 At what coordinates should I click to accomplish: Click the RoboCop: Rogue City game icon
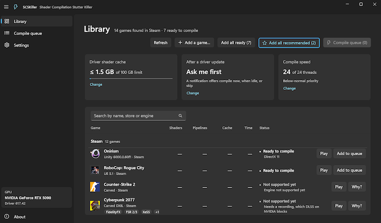click(x=95, y=170)
